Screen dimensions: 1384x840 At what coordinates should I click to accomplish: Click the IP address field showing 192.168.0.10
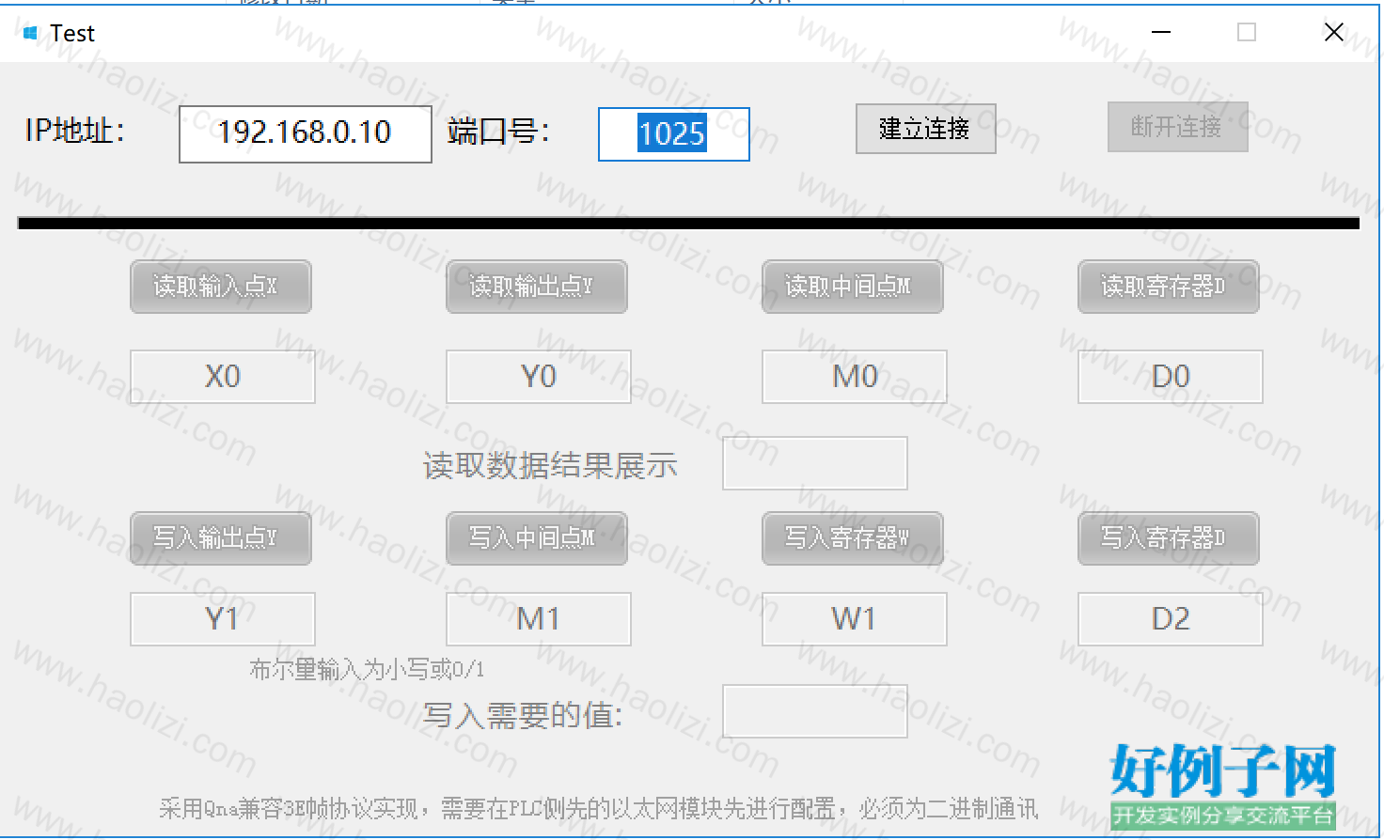(306, 134)
